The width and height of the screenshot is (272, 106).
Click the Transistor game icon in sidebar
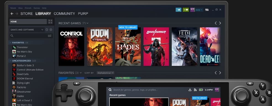14,47
